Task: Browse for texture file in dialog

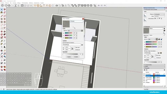Action: (82, 45)
